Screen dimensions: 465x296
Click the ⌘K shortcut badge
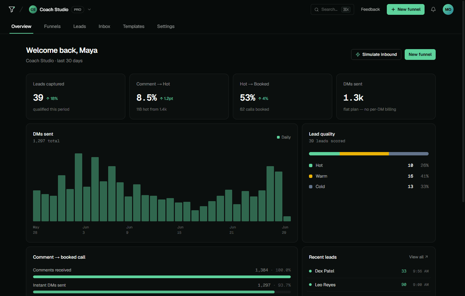(346, 9)
